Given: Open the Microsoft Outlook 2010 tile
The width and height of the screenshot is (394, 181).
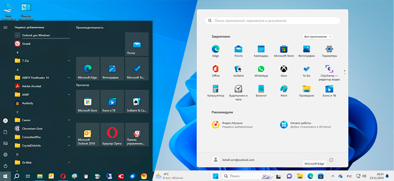Looking at the screenshot, I should point(87,134).
